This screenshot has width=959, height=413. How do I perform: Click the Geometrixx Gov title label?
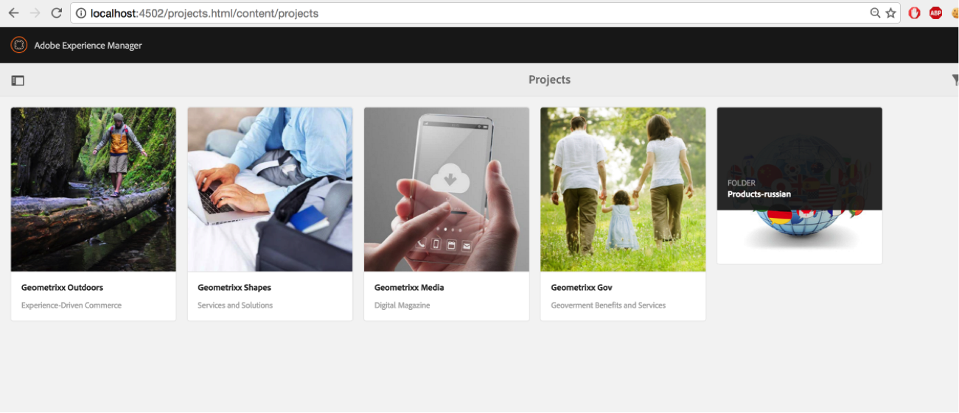[582, 288]
